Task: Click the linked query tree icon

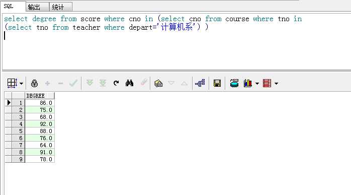Action: tap(200, 83)
